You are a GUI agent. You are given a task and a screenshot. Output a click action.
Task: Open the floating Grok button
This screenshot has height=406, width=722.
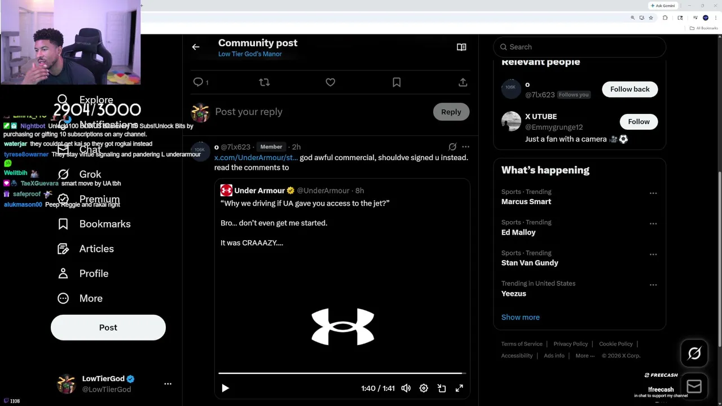click(x=694, y=354)
